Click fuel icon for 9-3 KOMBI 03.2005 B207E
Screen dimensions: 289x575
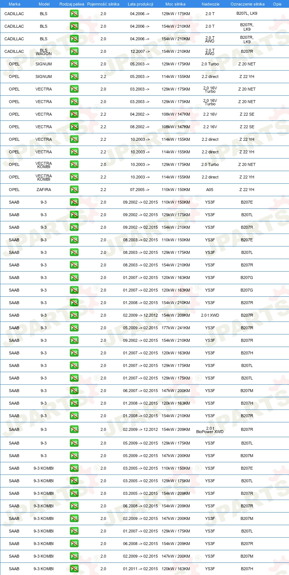tap(74, 468)
